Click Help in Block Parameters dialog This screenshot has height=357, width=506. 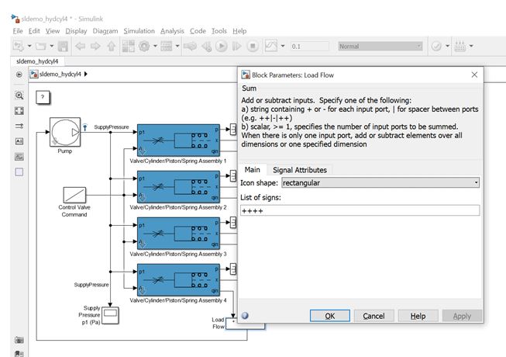click(x=418, y=316)
